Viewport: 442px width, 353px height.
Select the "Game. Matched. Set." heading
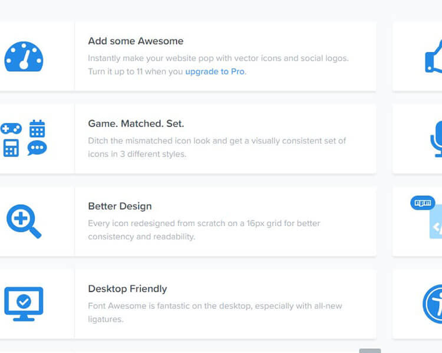click(x=136, y=124)
